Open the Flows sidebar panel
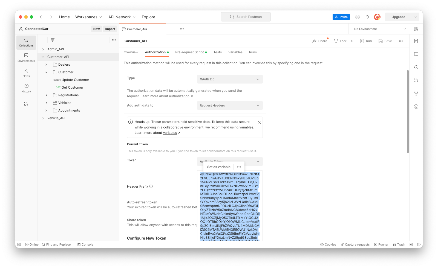438x268 pixels. [x=26, y=73]
